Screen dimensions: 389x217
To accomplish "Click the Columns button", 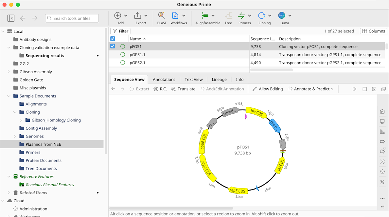I will click(373, 31).
